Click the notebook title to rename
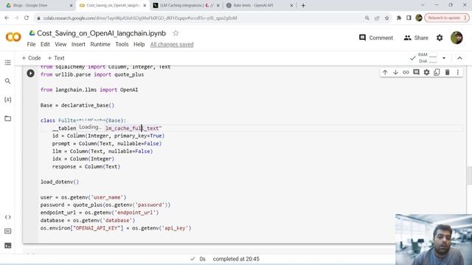 (102, 33)
